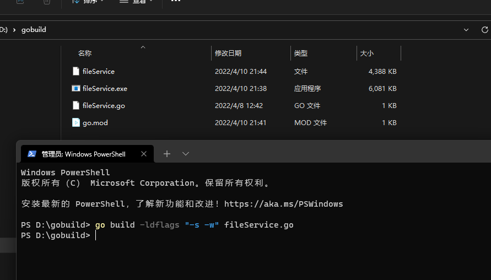Click the date 2022/4/8 12:42
The image size is (491, 280).
click(239, 106)
